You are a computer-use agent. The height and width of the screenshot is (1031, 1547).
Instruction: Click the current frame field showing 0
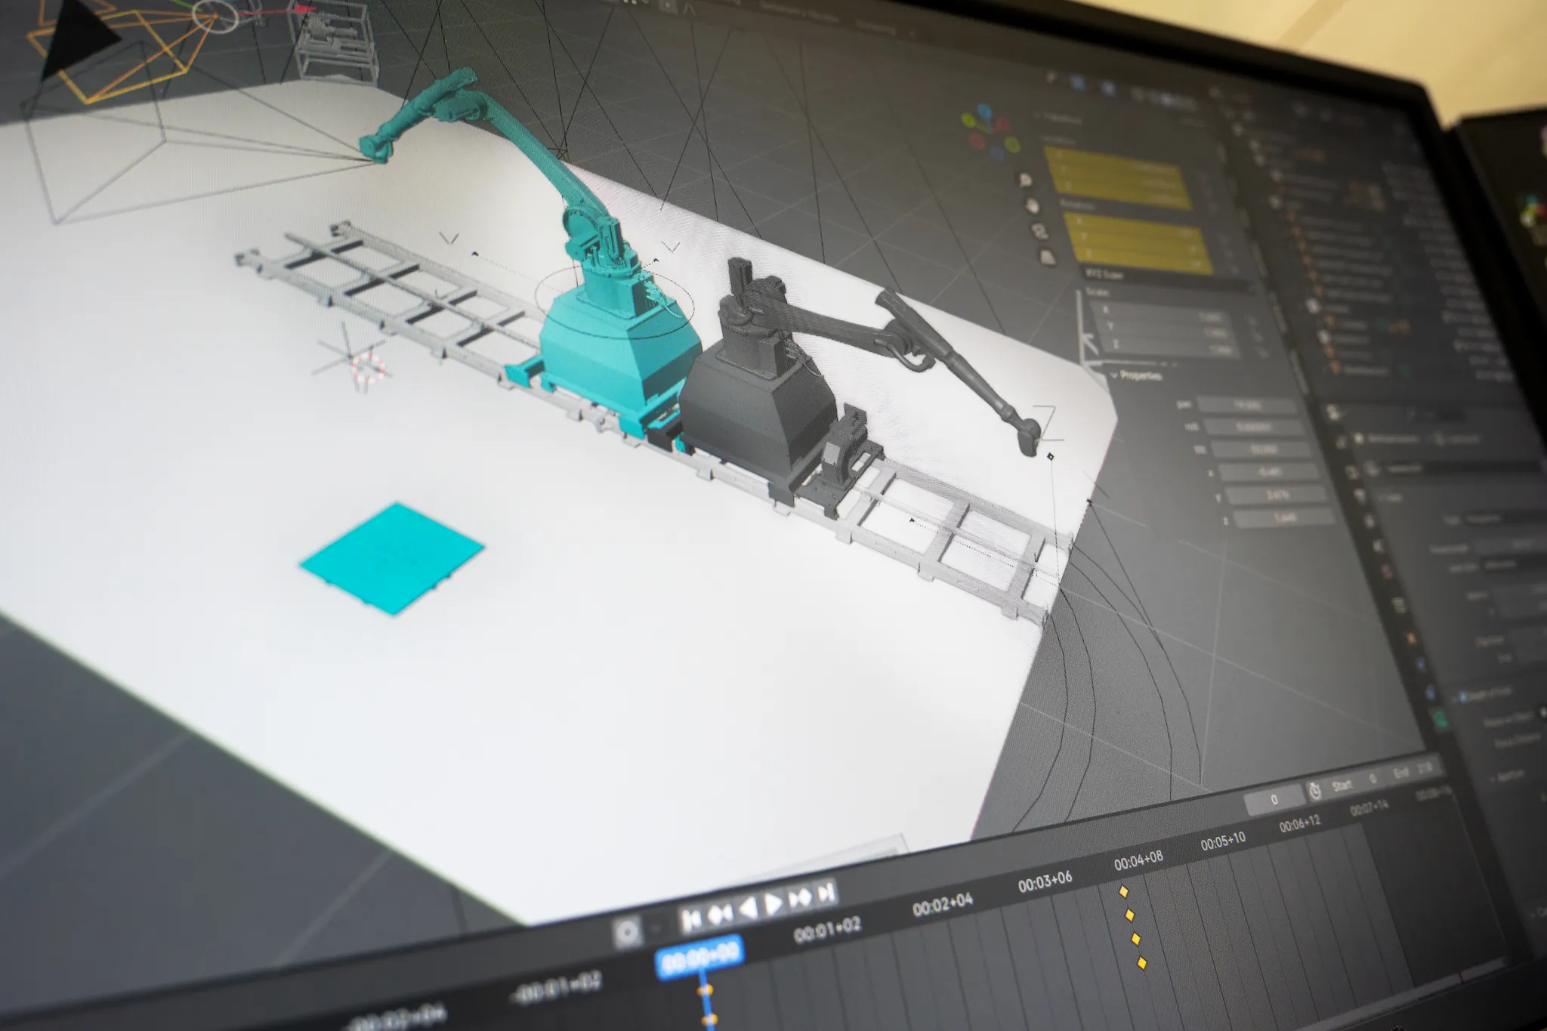click(1274, 800)
